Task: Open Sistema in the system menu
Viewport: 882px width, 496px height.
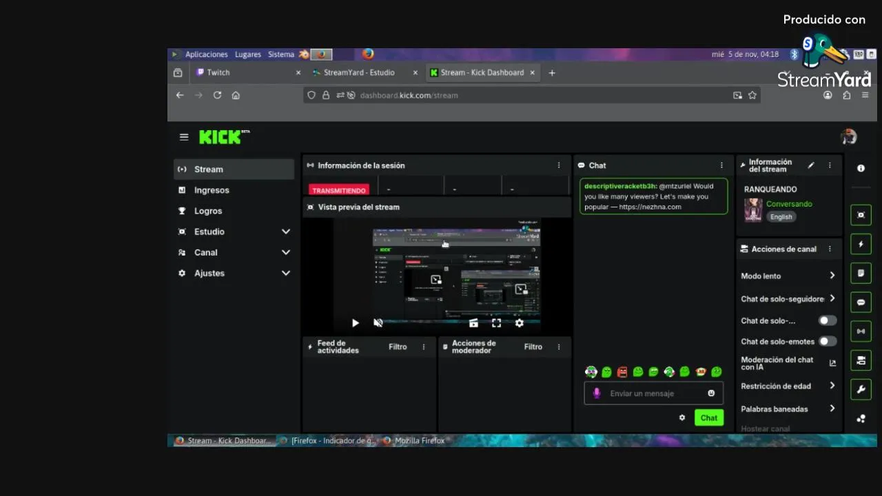Action: coord(281,54)
